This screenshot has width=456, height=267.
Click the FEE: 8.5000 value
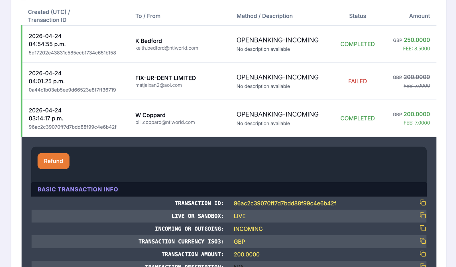(x=416, y=49)
